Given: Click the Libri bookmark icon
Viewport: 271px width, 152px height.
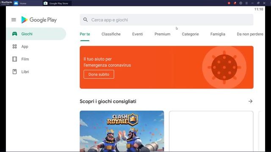Looking at the screenshot, I should coord(14,71).
